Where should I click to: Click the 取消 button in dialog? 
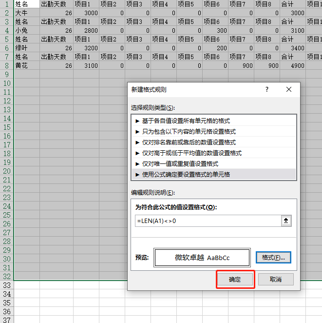tap(276, 279)
